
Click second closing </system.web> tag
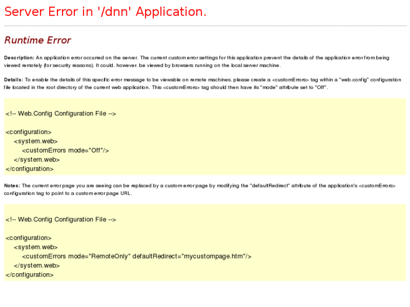37,266
